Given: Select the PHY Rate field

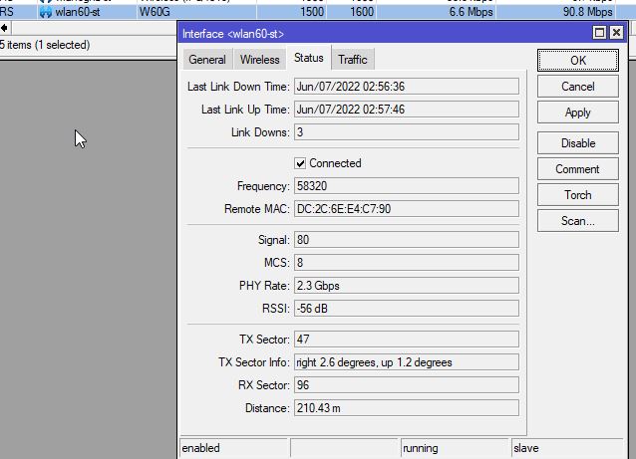Looking at the screenshot, I should click(407, 285).
